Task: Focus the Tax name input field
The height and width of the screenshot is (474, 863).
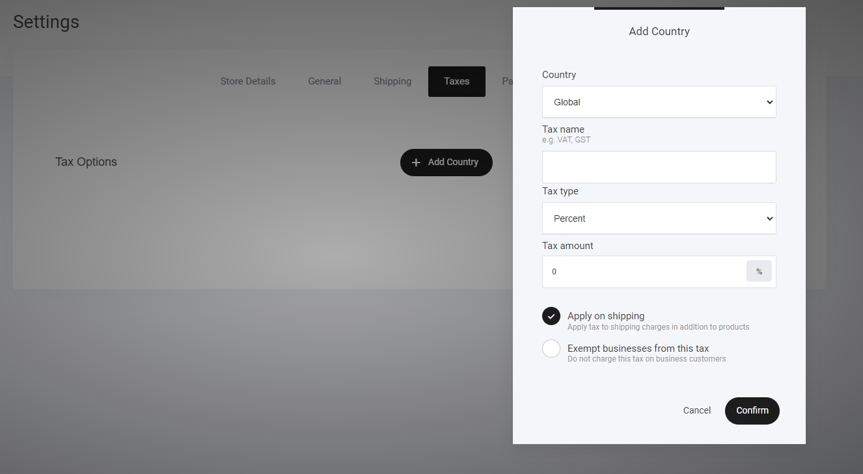Action: [x=659, y=167]
